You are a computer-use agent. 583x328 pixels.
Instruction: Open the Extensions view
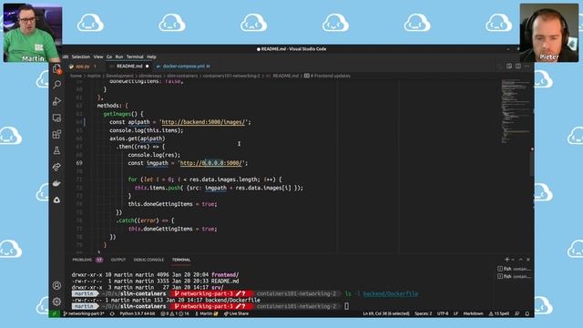[56, 134]
